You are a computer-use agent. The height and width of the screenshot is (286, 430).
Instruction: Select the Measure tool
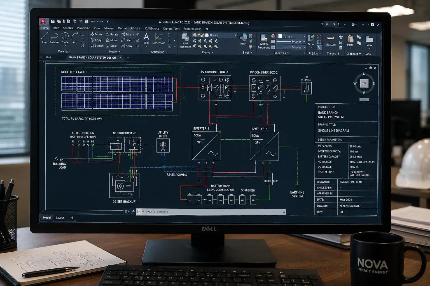coord(330,41)
